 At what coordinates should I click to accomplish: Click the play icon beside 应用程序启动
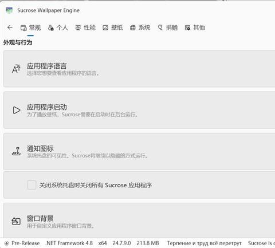click(x=17, y=110)
